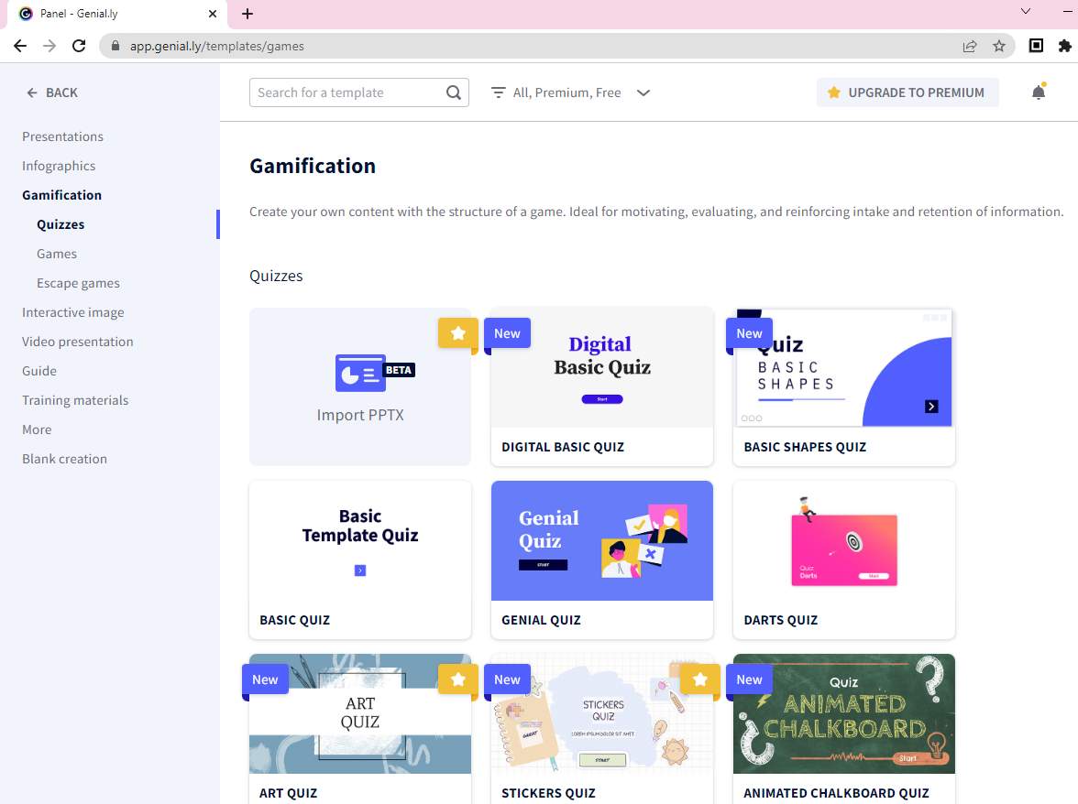Bookmark this page with the star icon
Viewport: 1078px width, 804px height.
click(999, 46)
